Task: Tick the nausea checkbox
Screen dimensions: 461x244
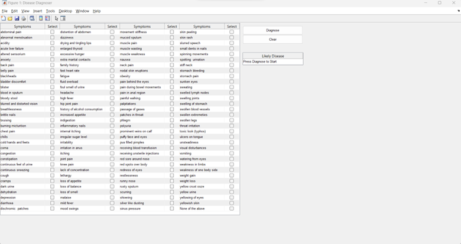Action: tap(172, 60)
